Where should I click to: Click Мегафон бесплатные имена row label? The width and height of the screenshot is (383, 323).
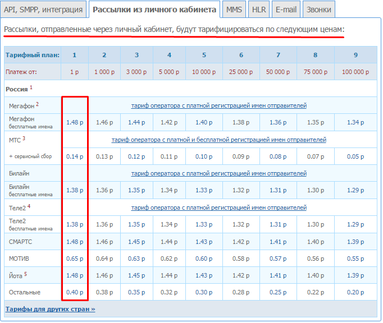31,122
